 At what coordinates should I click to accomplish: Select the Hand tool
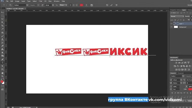point(2,73)
